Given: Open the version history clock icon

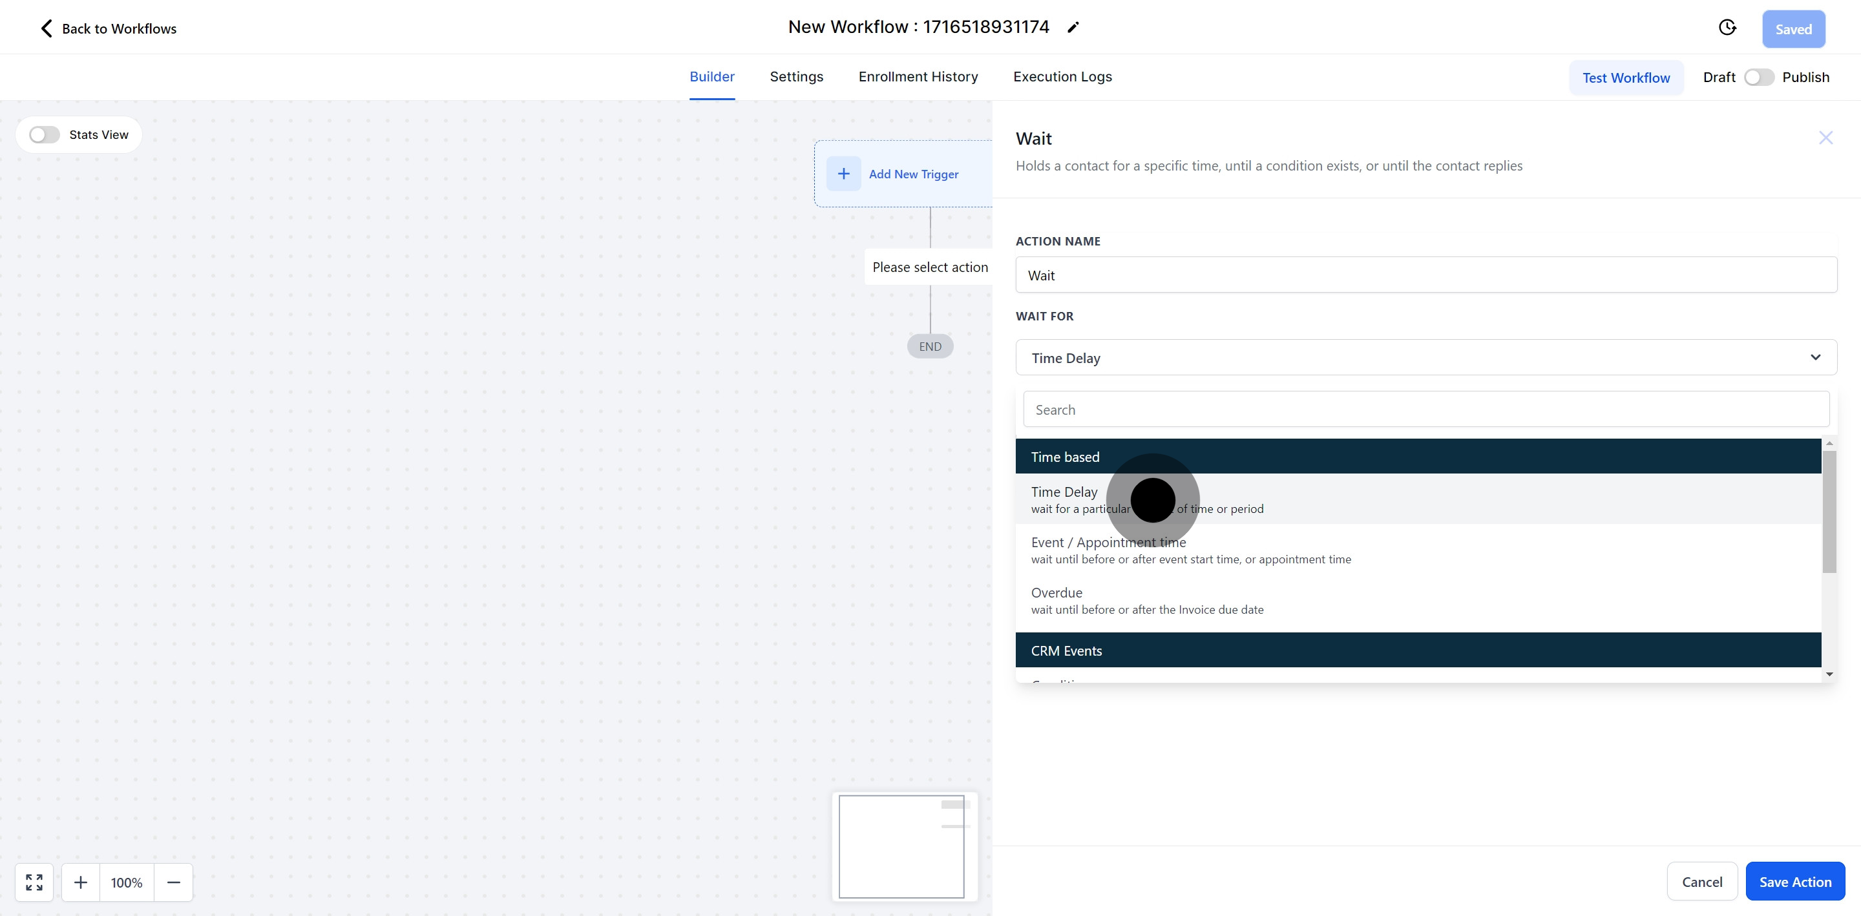Looking at the screenshot, I should 1727,27.
